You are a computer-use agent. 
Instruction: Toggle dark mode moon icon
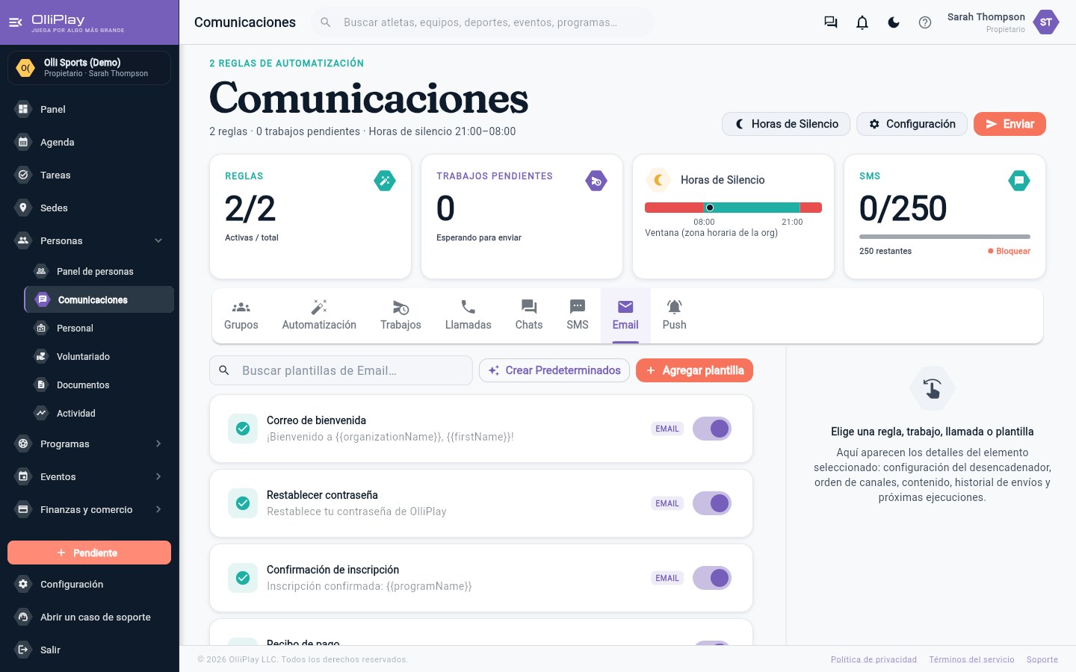894,22
